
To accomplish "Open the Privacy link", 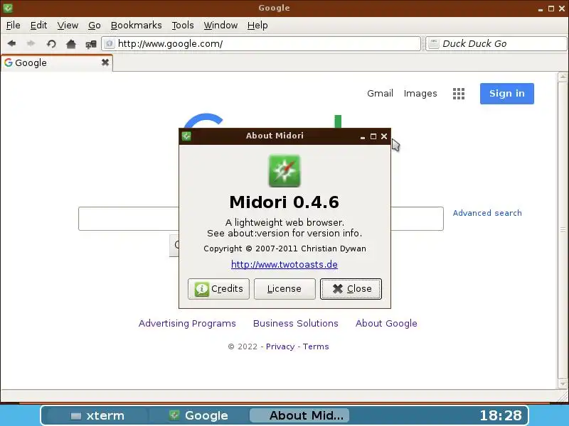I will point(280,346).
